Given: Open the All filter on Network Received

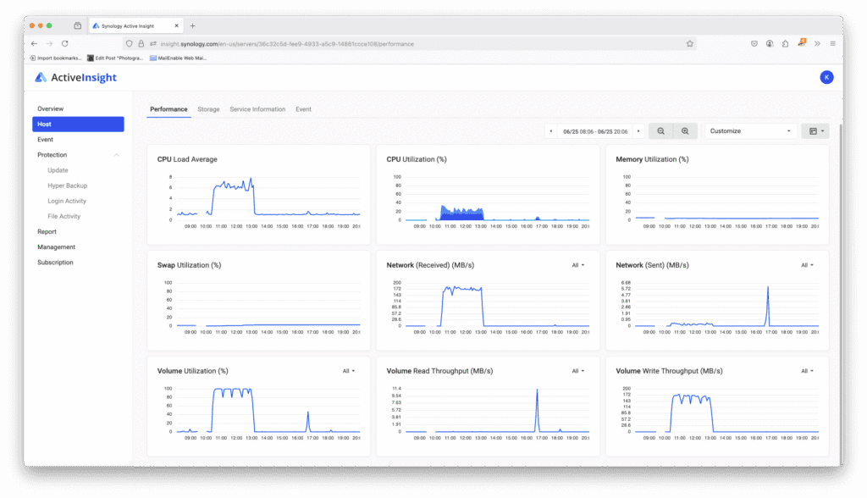Looking at the screenshot, I should 577,265.
